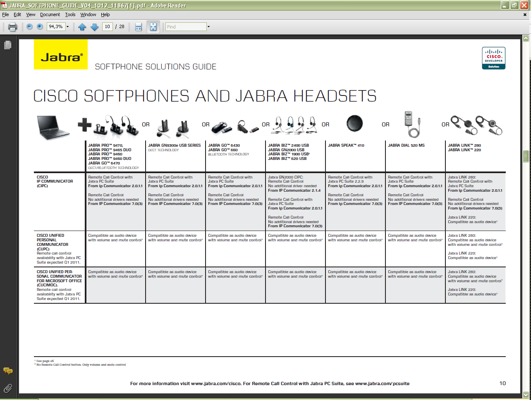
Task: Click the JABRA GN9300e USB SERIES heading
Action: [174, 145]
